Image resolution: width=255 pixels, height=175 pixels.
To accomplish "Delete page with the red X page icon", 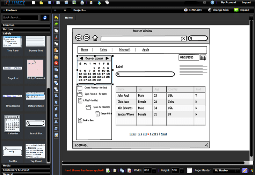I will [129, 170].
